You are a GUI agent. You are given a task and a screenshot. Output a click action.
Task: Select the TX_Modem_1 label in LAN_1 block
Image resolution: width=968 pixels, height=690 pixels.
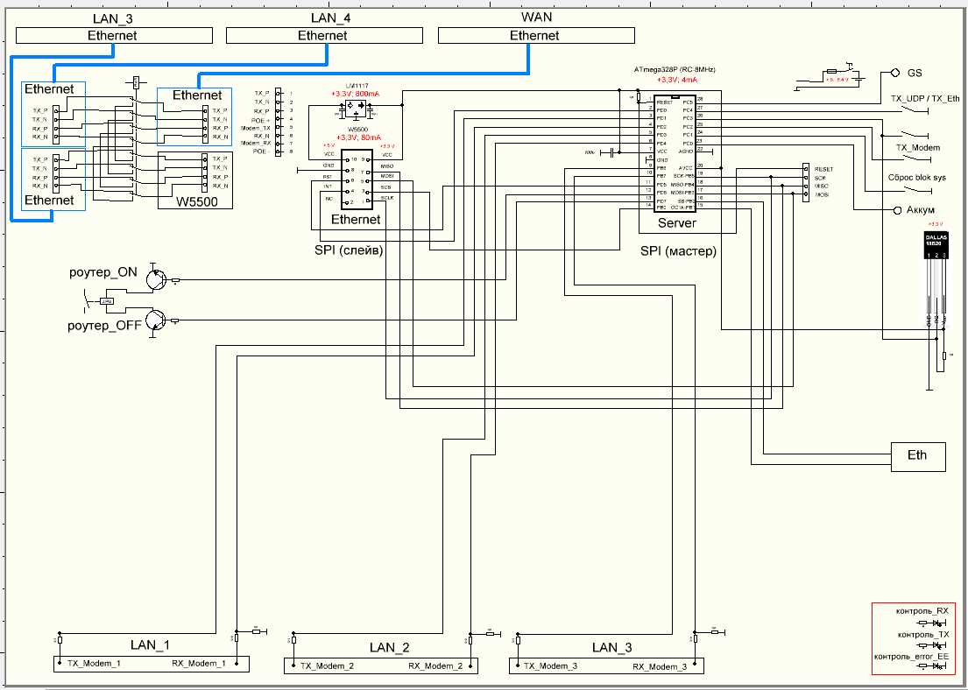coord(94,664)
